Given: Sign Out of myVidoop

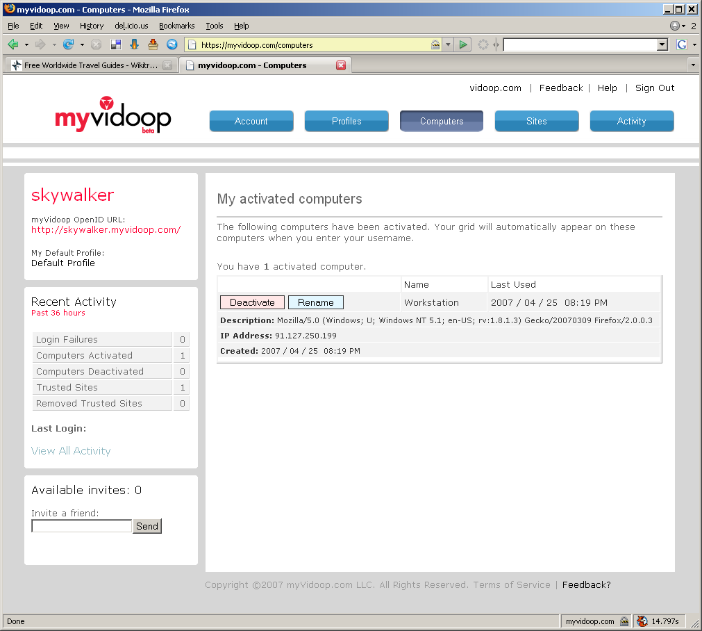Looking at the screenshot, I should [x=655, y=88].
